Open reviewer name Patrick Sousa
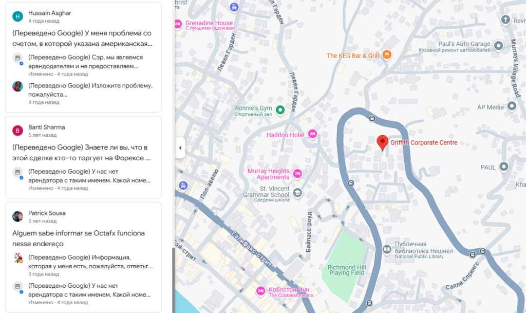This screenshot has height=313, width=526. coord(47,213)
